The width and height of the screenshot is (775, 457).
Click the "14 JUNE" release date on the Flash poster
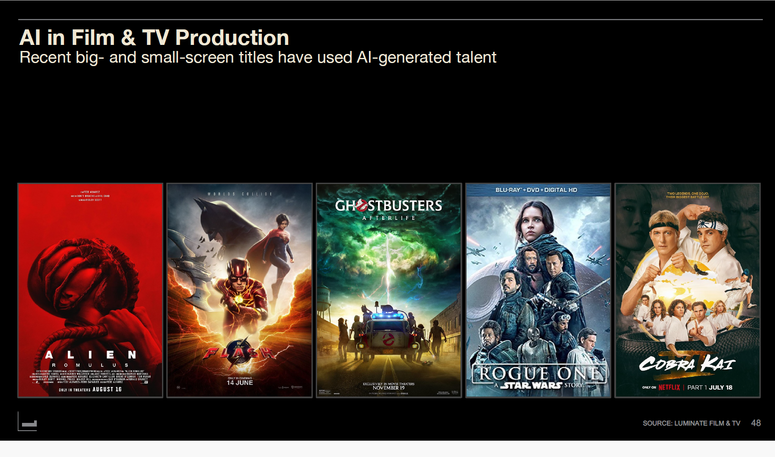click(x=240, y=383)
